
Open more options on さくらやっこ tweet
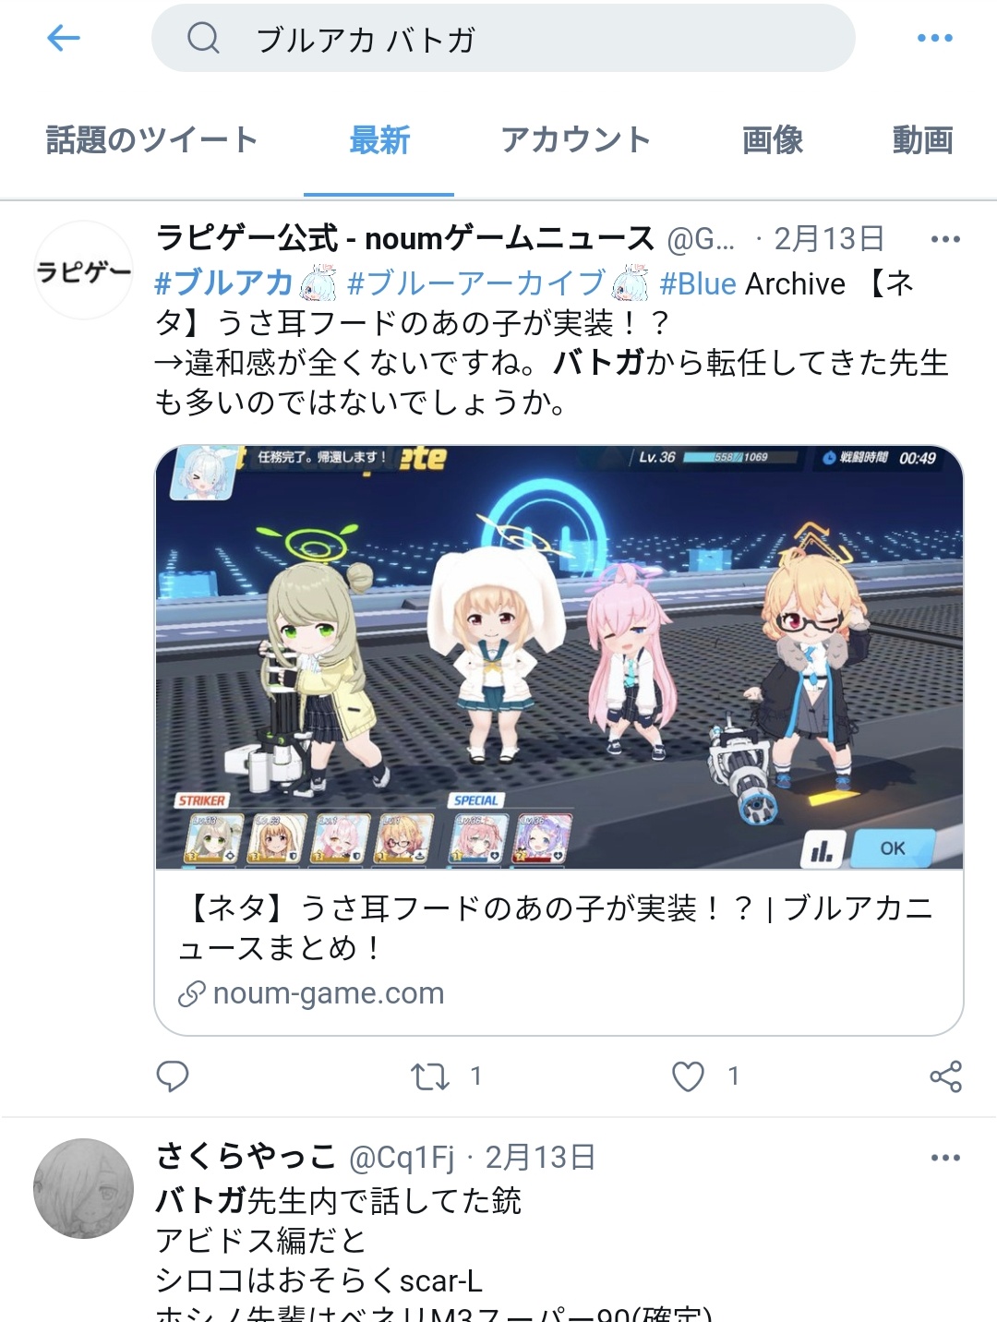(945, 1158)
